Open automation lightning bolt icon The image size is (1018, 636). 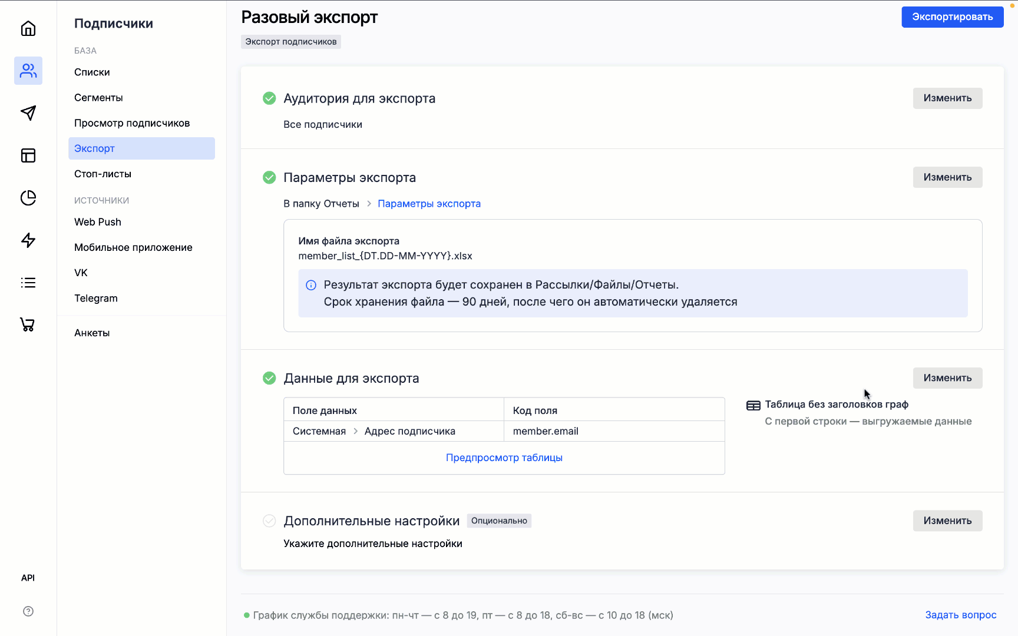click(x=28, y=240)
